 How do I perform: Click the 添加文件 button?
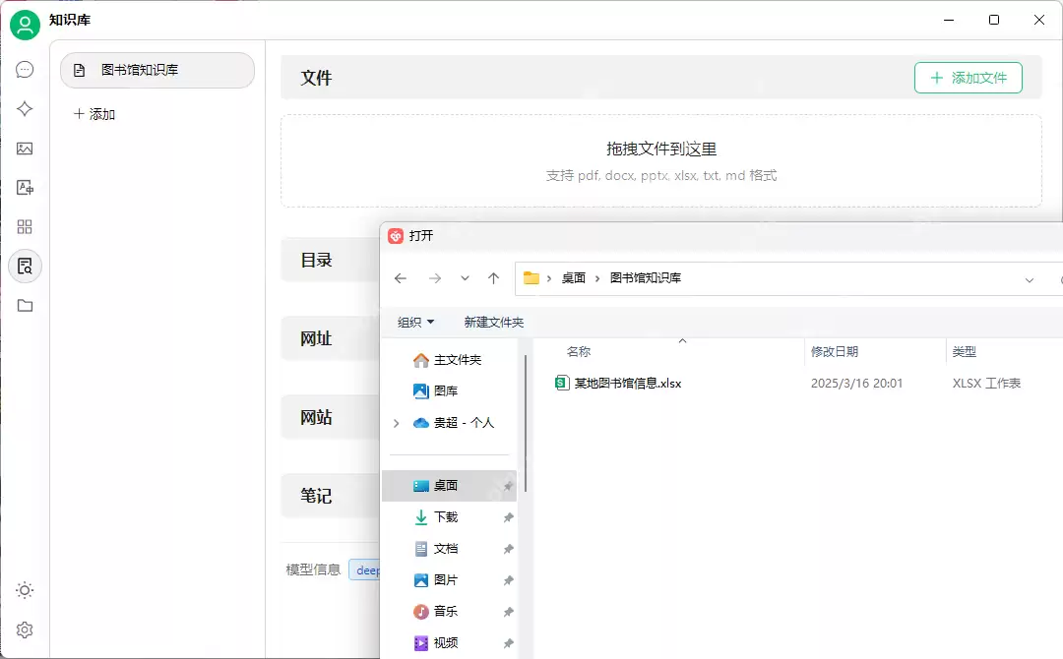point(969,78)
